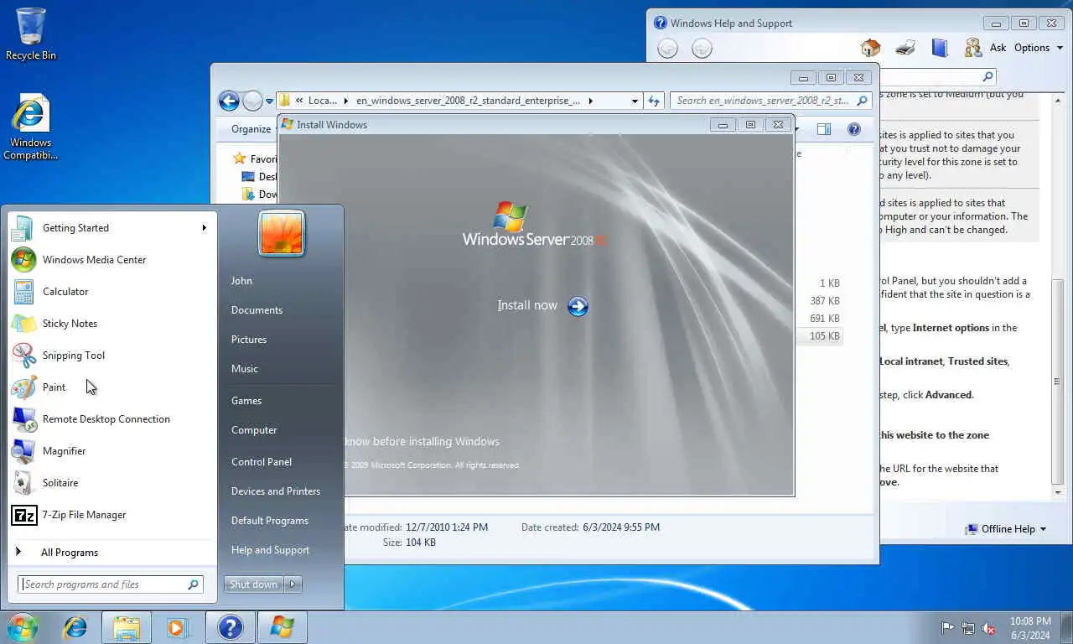The height and width of the screenshot is (644, 1073).
Task: Open Windows Media Player taskbar icon
Action: coord(177,627)
